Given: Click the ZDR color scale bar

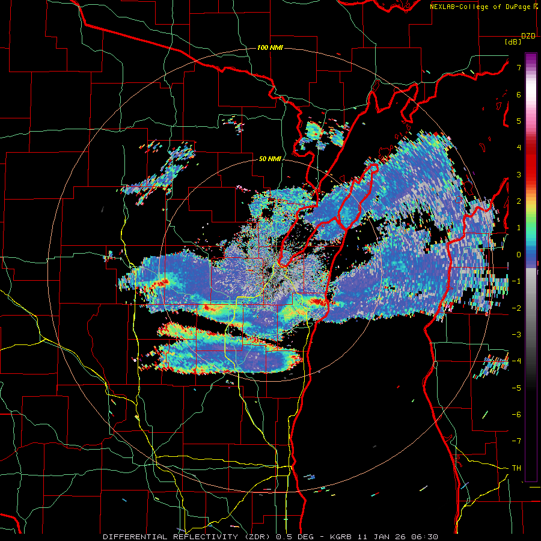Looking at the screenshot, I should (x=531, y=267).
